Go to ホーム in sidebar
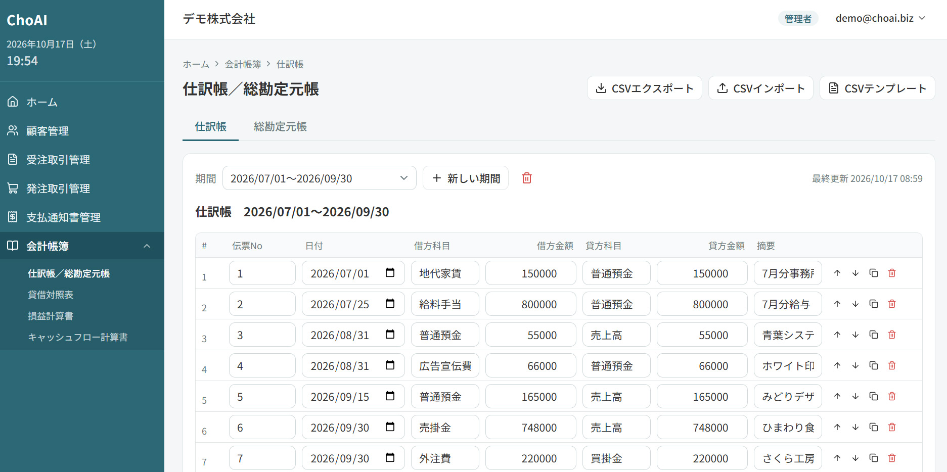 (x=82, y=102)
